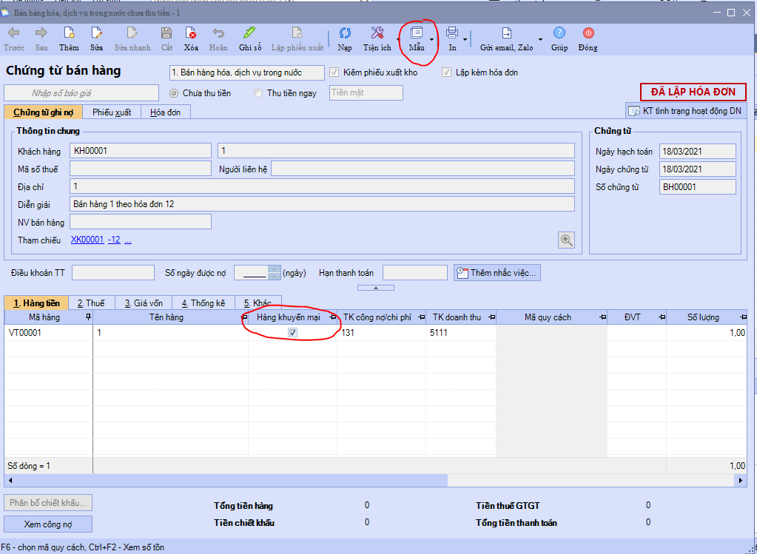The image size is (757, 554).
Task: Toggle Kiêm phiếu xuất kho checkbox
Action: tap(334, 72)
